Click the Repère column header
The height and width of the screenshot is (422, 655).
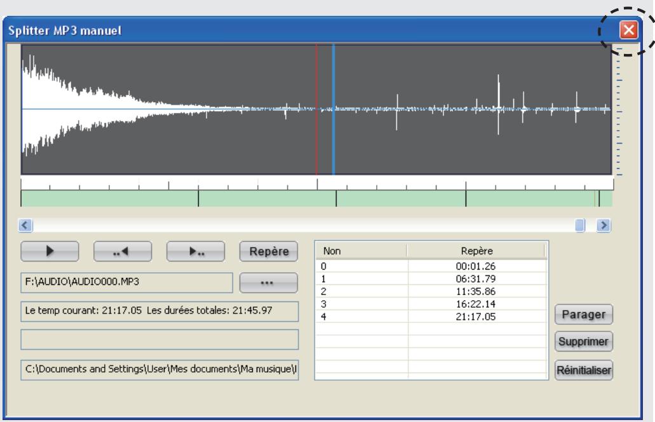point(476,251)
